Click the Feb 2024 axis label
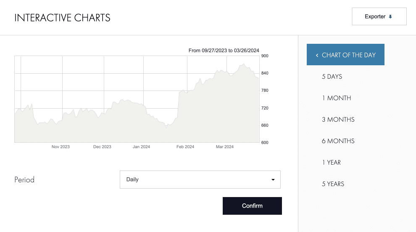 point(185,147)
